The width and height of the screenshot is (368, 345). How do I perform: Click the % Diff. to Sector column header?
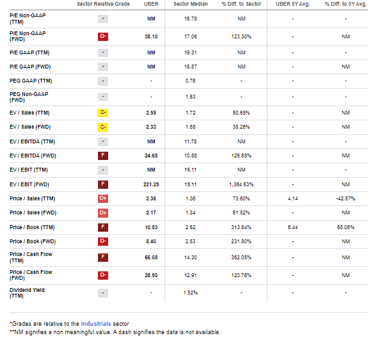tap(241, 4)
